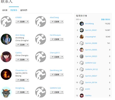Open Garmin_90261 leaderboard name link
This screenshot has width=115, height=100.
tap(91, 30)
